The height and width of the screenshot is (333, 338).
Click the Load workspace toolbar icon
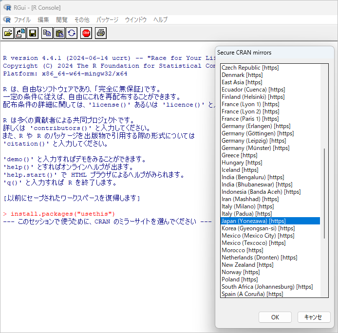click(x=20, y=33)
